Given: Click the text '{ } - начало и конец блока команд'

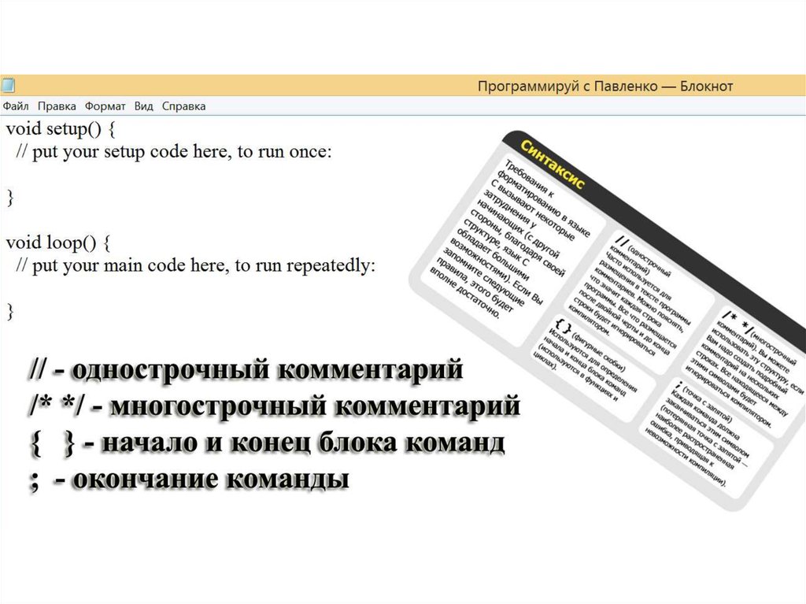Looking at the screenshot, I should click(x=268, y=443).
